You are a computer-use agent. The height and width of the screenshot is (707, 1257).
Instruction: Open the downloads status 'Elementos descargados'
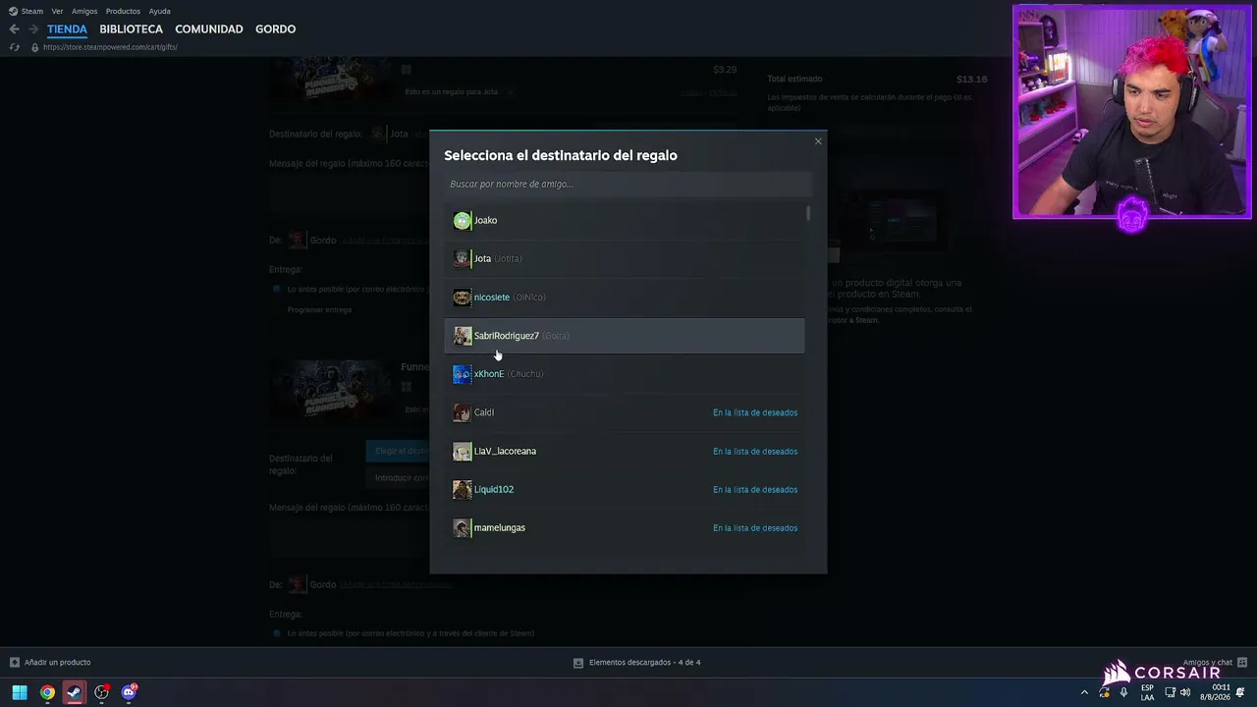[636, 663]
